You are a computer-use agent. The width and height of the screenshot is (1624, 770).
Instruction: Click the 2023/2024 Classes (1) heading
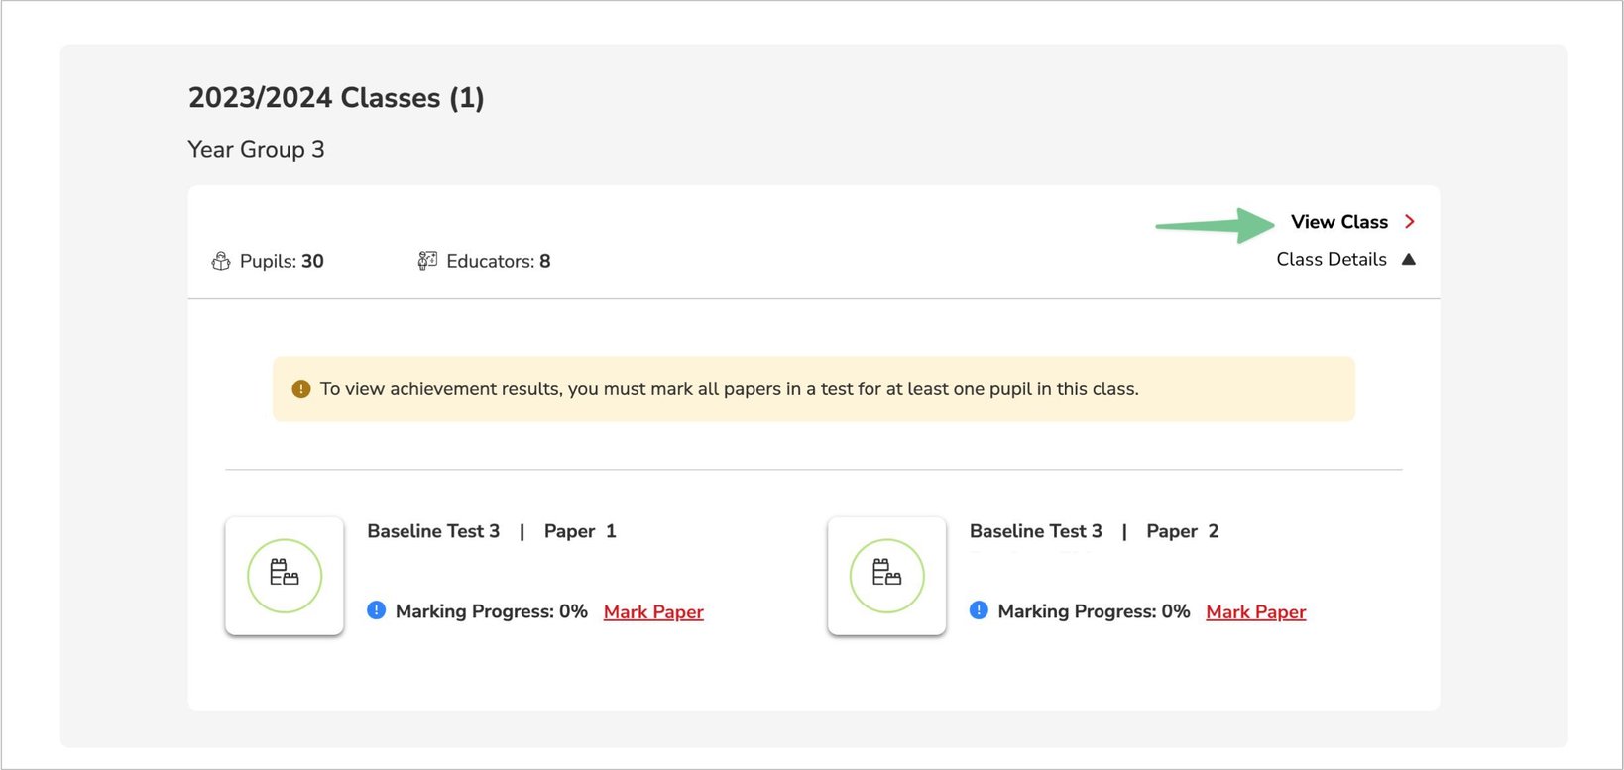336,98
